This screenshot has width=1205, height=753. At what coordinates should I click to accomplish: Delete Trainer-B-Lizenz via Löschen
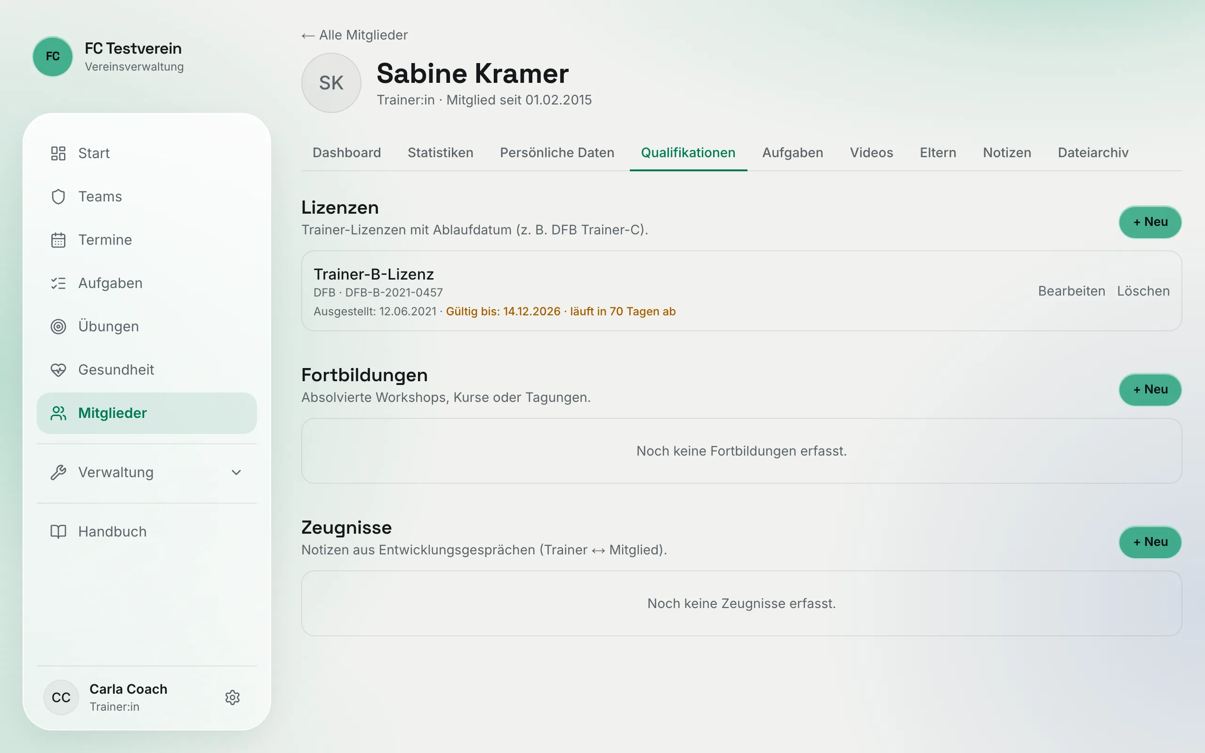pos(1143,291)
